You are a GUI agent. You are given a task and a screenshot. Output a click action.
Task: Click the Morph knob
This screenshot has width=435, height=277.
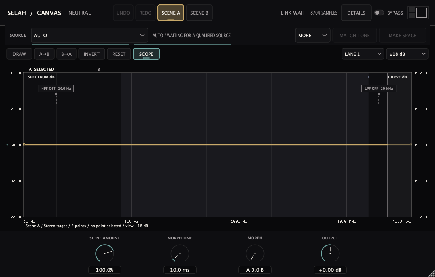[x=255, y=253]
